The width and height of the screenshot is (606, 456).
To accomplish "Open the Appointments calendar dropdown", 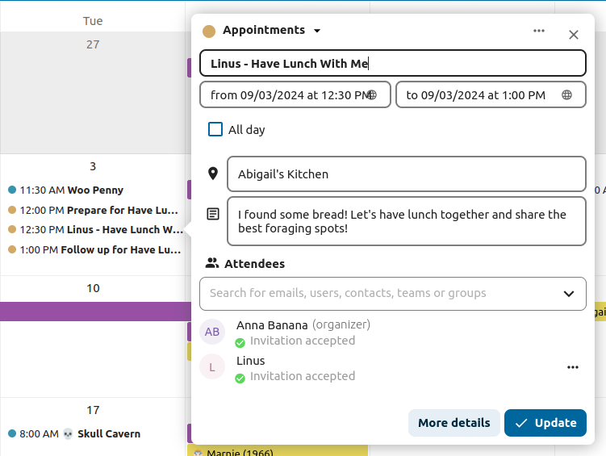I will point(316,31).
